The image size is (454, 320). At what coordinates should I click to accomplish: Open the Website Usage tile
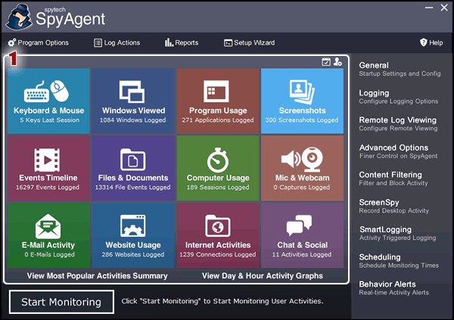coord(133,235)
